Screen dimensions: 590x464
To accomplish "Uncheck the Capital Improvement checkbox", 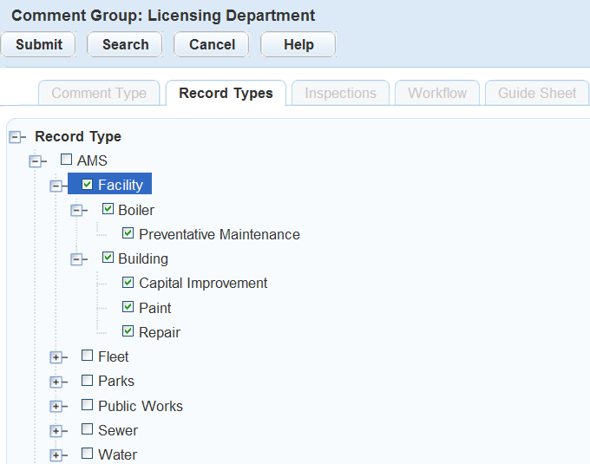I will 128,282.
